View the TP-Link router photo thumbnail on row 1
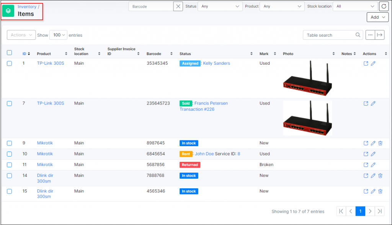This screenshot has width=392, height=225. click(307, 78)
